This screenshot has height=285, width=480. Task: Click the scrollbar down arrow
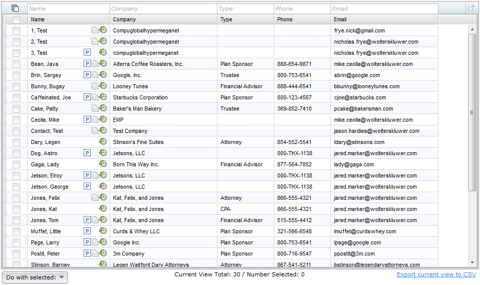pos(472,263)
